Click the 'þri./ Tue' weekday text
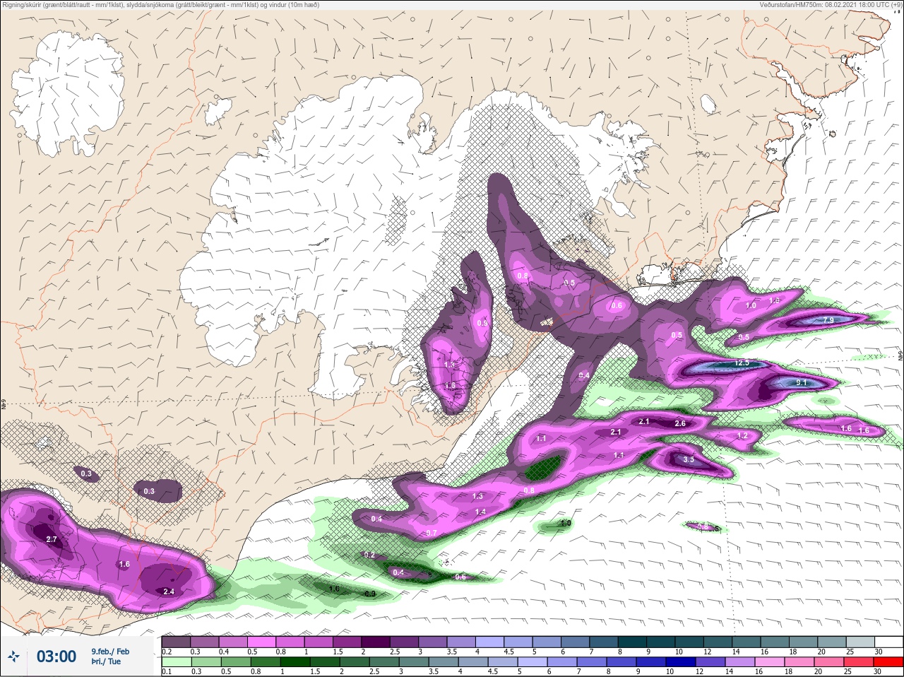The image size is (904, 677). pos(106,661)
